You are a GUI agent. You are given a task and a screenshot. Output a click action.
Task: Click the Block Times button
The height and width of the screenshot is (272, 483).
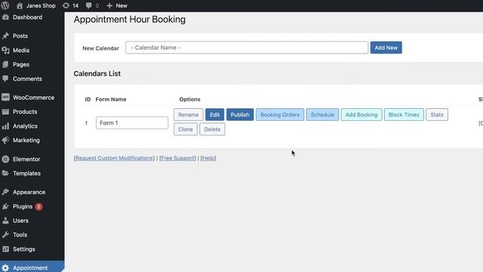click(404, 115)
